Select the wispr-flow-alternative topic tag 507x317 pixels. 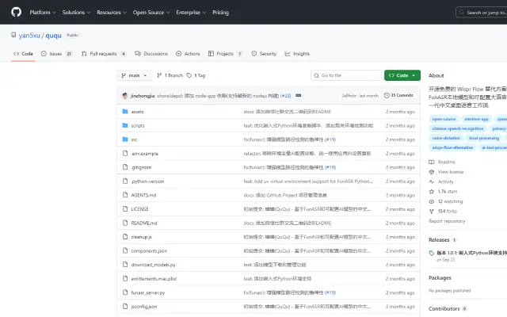click(452, 147)
